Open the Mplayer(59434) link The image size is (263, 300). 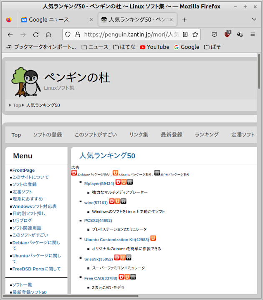[99, 183]
